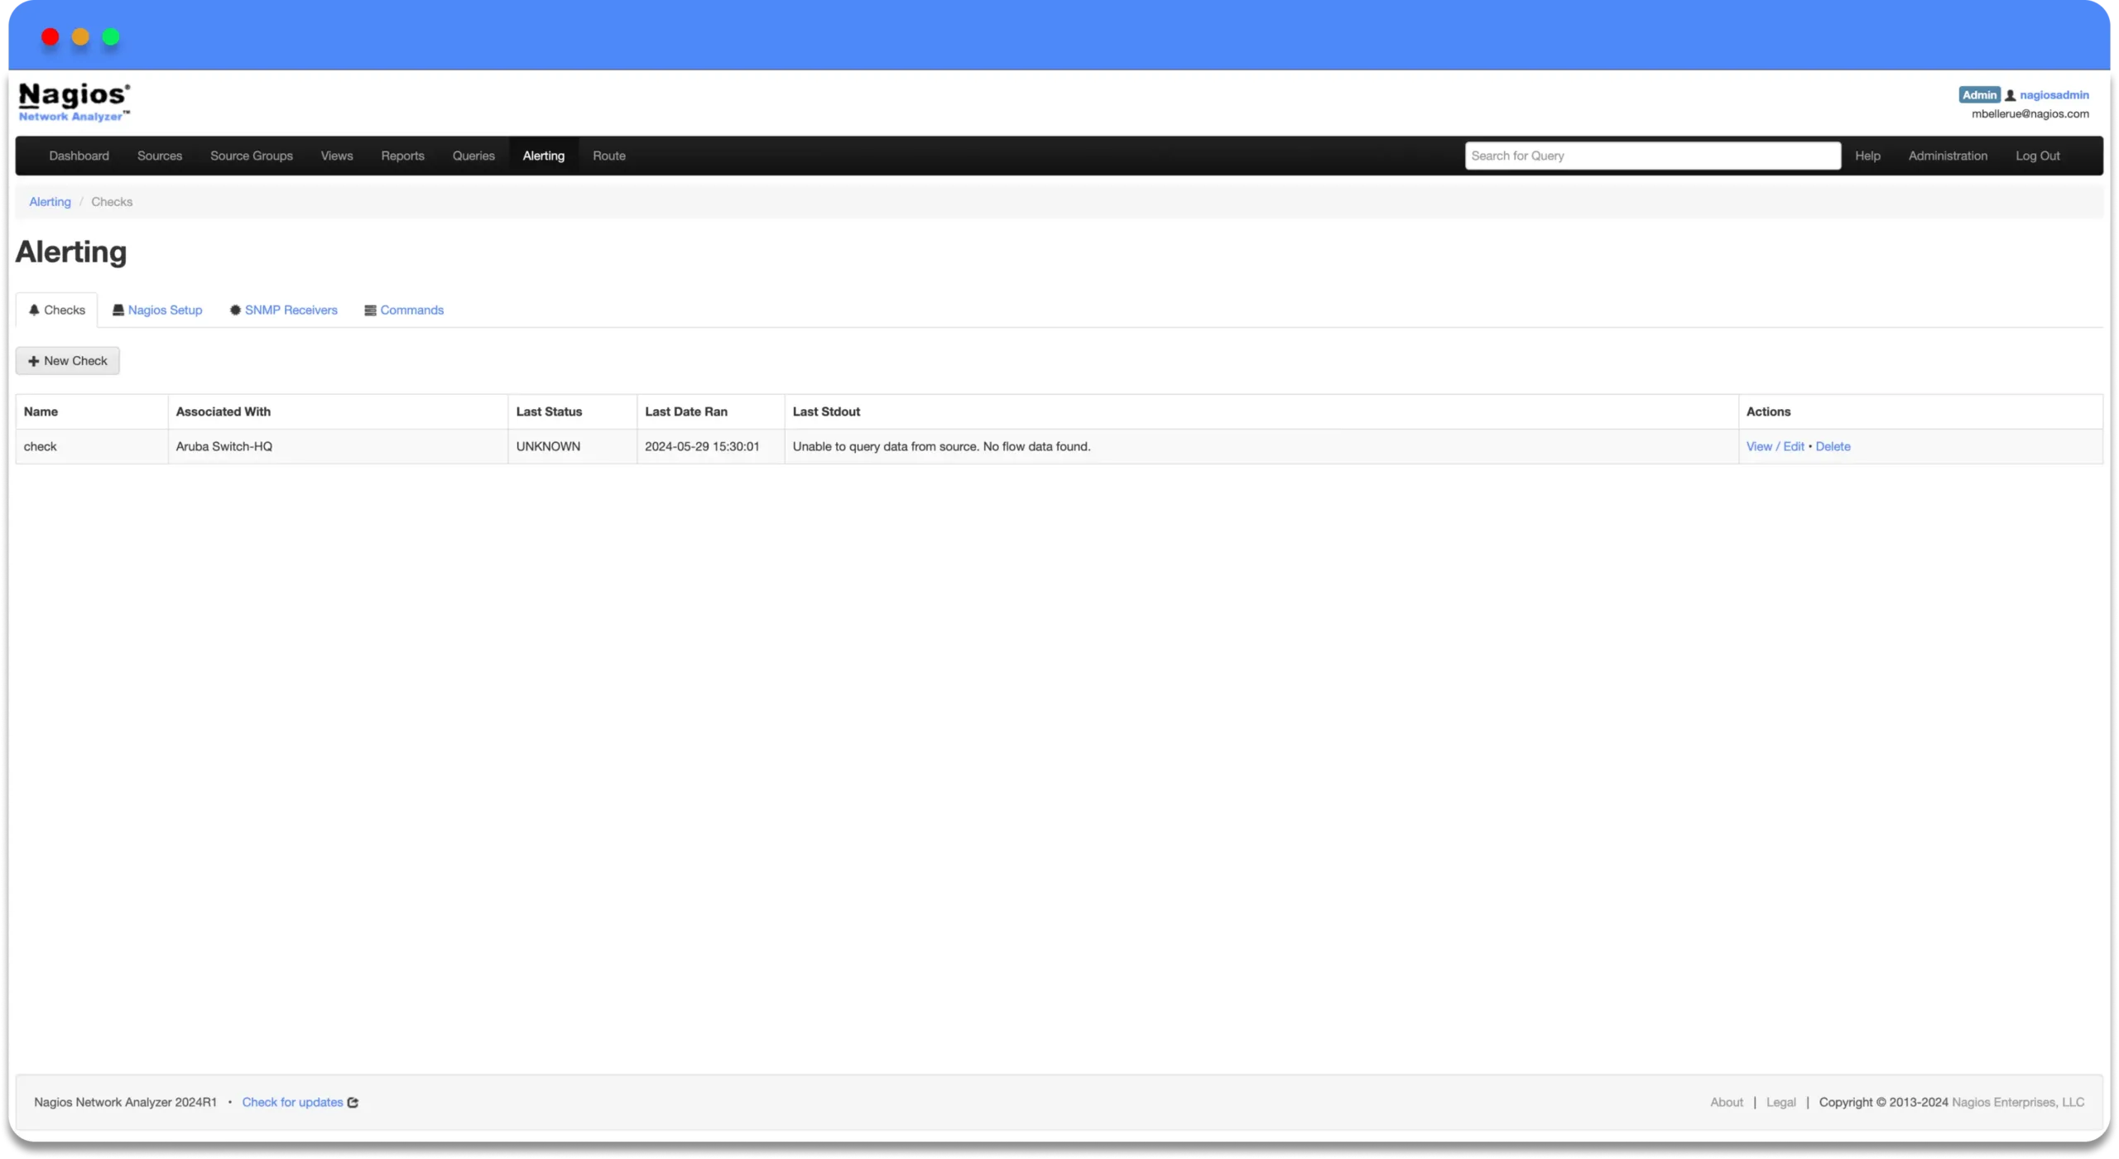
Task: Click the Alerting breadcrumb icon
Action: pyautogui.click(x=49, y=201)
